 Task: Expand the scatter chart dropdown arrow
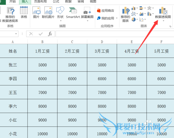coord(145,19)
